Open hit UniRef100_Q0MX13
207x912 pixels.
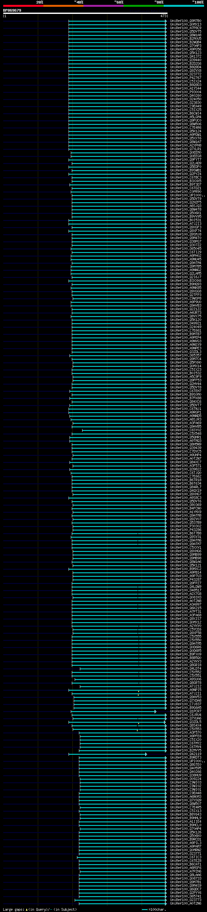[186, 25]
